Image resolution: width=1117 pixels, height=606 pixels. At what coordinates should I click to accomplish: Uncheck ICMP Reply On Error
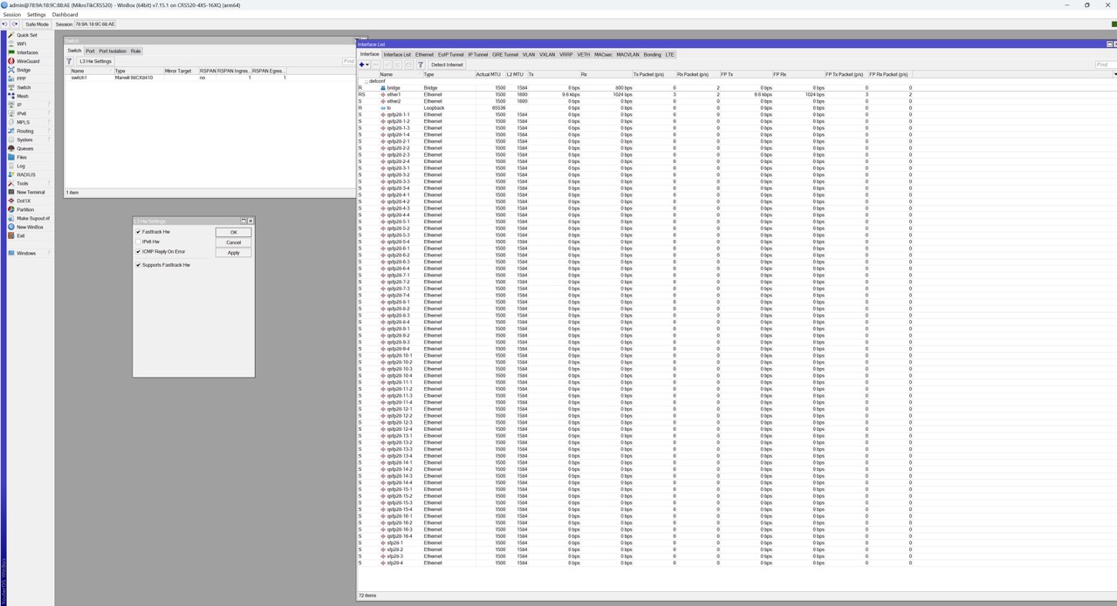coord(138,251)
